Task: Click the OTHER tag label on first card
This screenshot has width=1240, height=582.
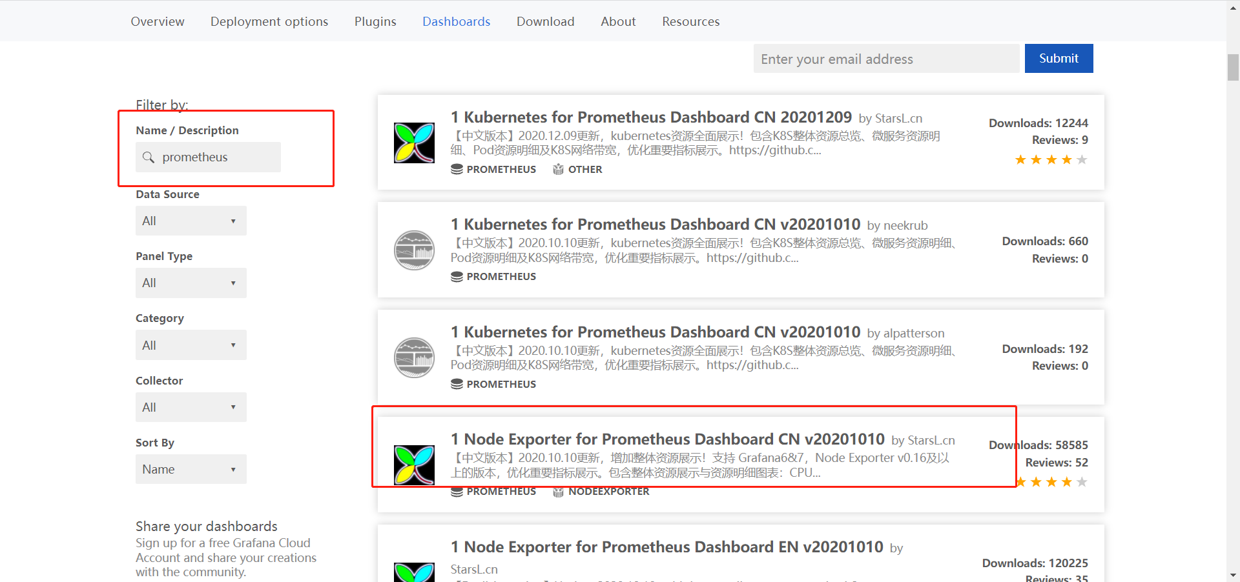Action: [585, 169]
